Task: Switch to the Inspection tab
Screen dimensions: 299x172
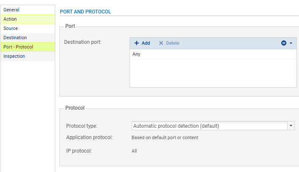Action: [14, 56]
